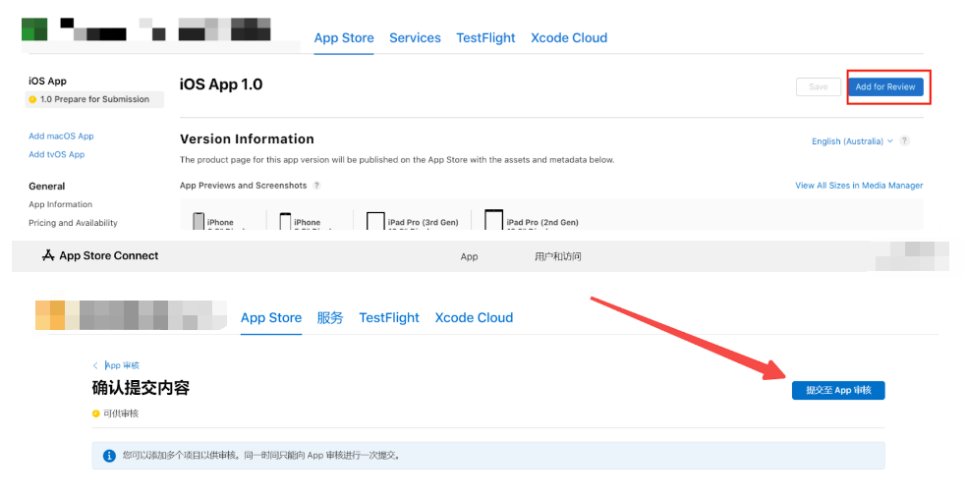The image size is (967, 494).
Task: Click help icon beside language selector
Action: tap(904, 140)
